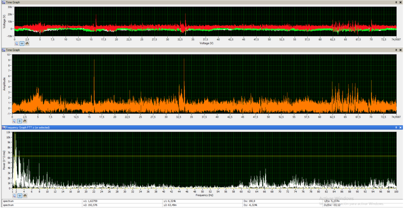
Task: Select the Frequency Graph FTT z title bar
Action: [202, 128]
